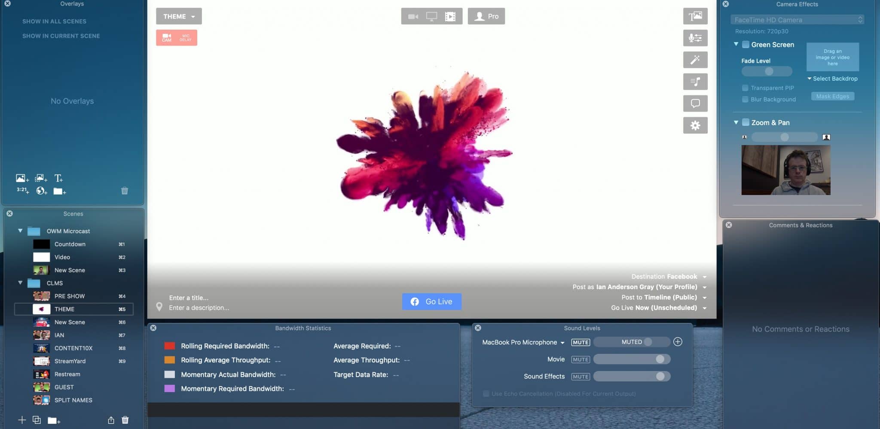Open the sound effects playlist icon

tap(695, 82)
